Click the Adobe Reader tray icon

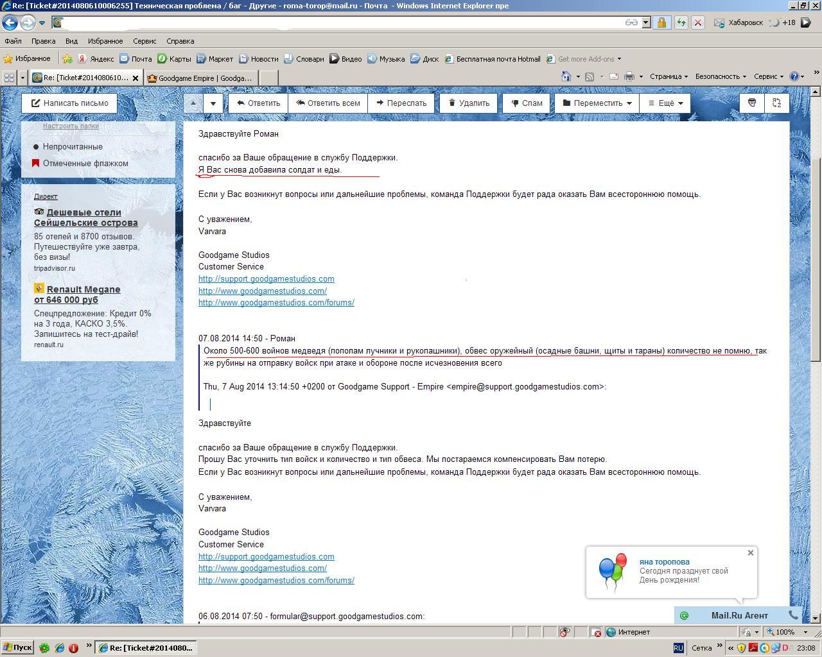point(753,648)
